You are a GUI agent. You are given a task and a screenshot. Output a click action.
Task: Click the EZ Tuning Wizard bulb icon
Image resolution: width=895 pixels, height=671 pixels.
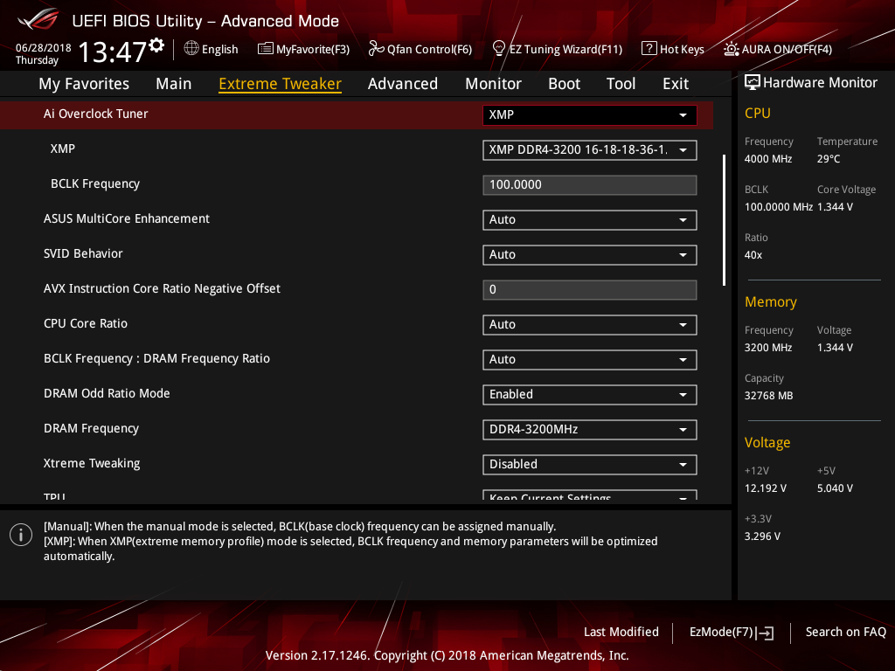[x=498, y=49]
